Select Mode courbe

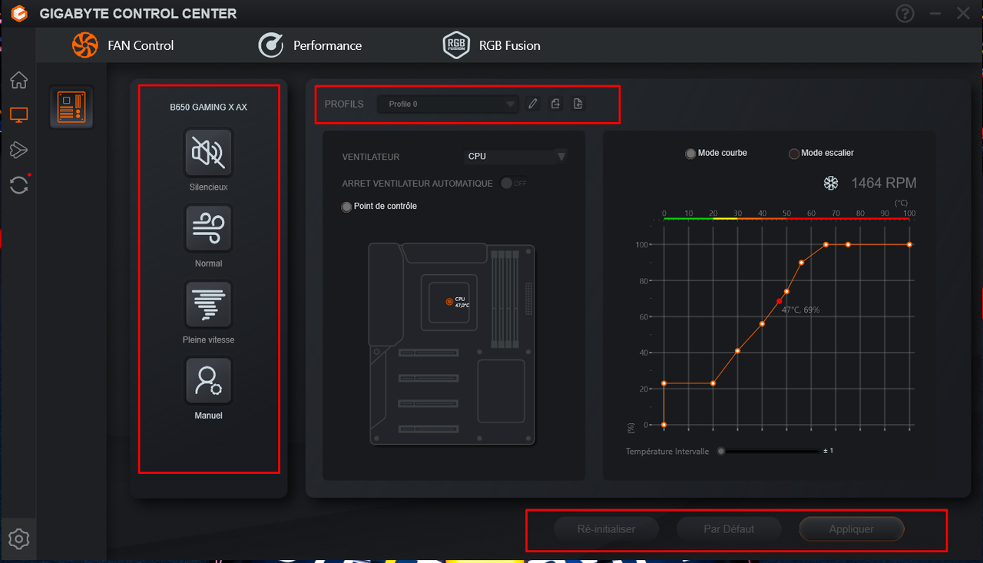(x=690, y=153)
